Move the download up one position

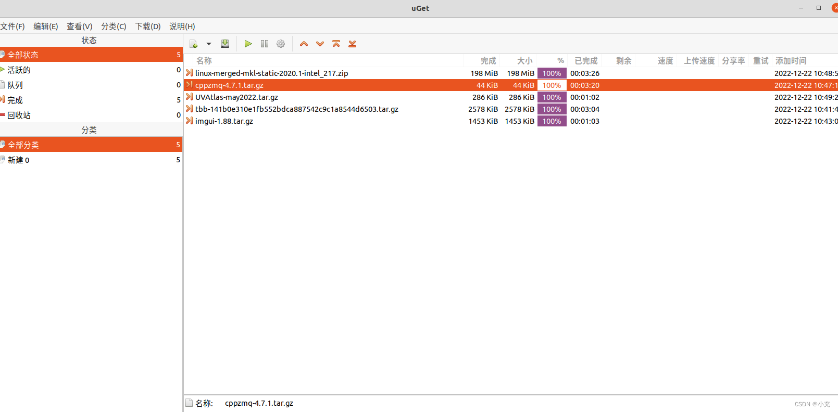304,44
